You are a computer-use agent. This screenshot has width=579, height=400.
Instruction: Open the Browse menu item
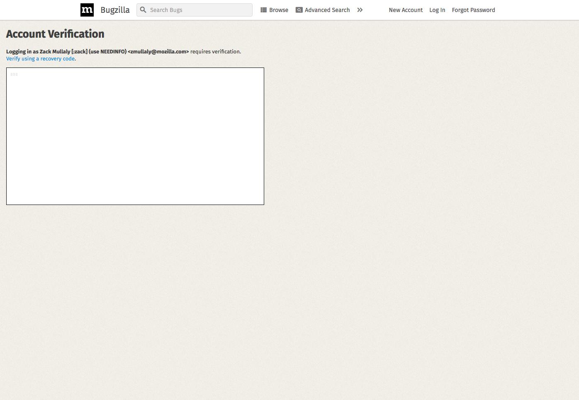click(x=278, y=10)
